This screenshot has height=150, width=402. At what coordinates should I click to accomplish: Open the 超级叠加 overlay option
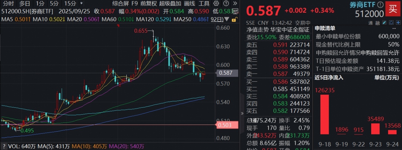click(x=170, y=4)
